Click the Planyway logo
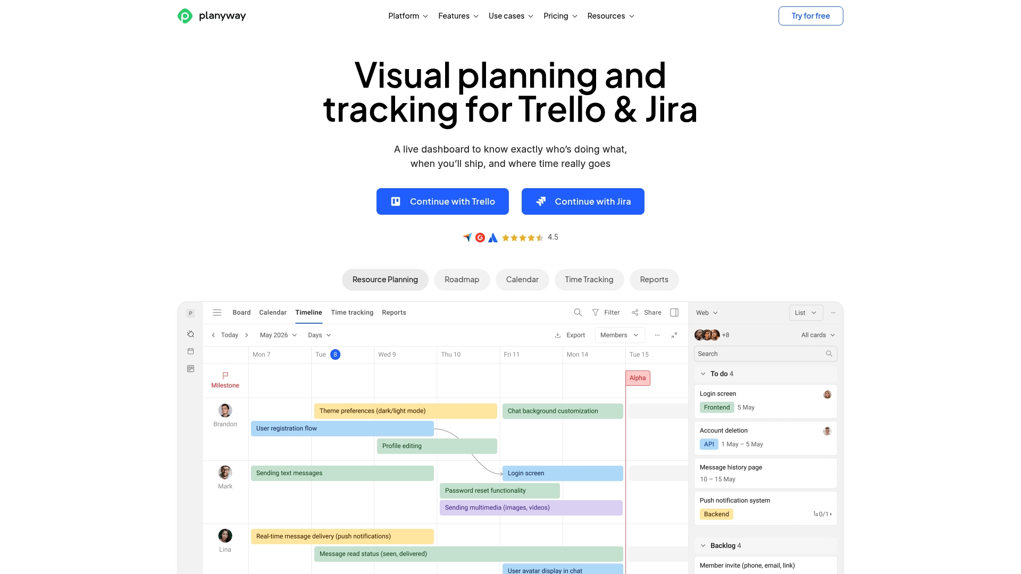This screenshot has height=574, width=1021. tap(212, 16)
